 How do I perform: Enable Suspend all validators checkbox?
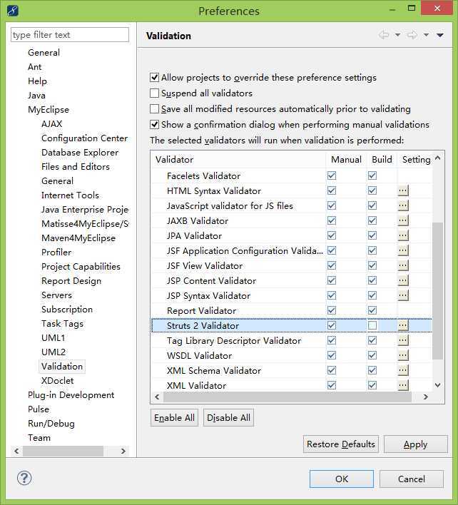154,93
